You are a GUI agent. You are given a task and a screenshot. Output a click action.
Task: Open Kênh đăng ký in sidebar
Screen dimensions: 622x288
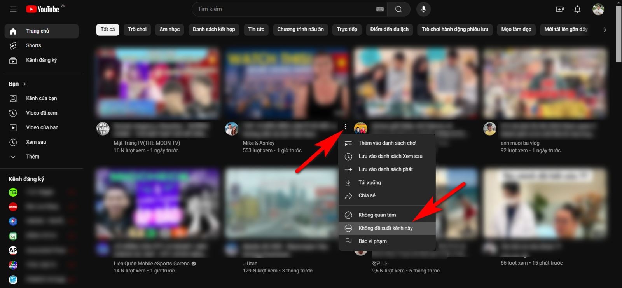coord(42,60)
